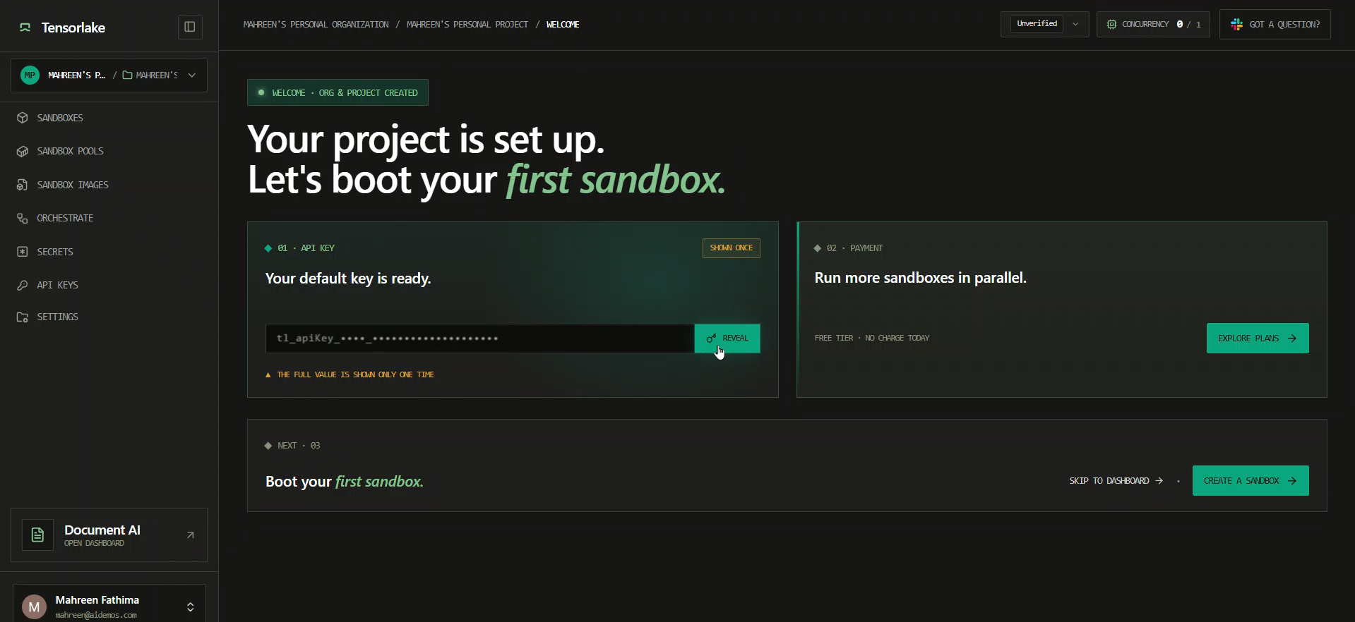The width and height of the screenshot is (1355, 622).
Task: Open the Unverified status dropdown arrow
Action: (1075, 24)
